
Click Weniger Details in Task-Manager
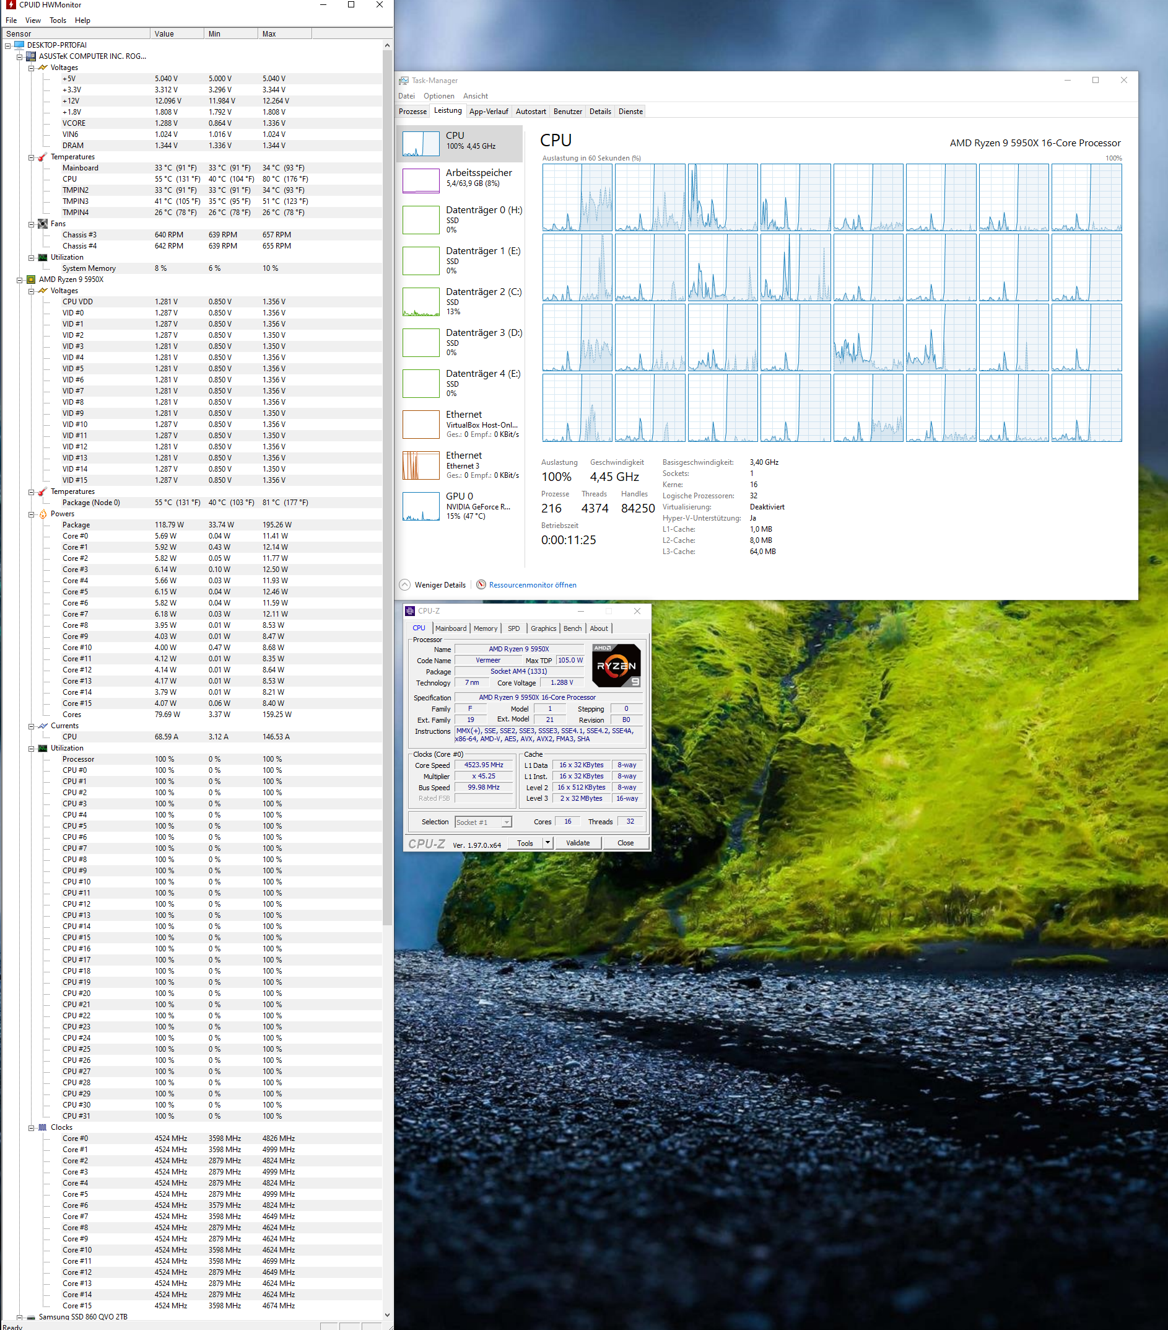(440, 585)
